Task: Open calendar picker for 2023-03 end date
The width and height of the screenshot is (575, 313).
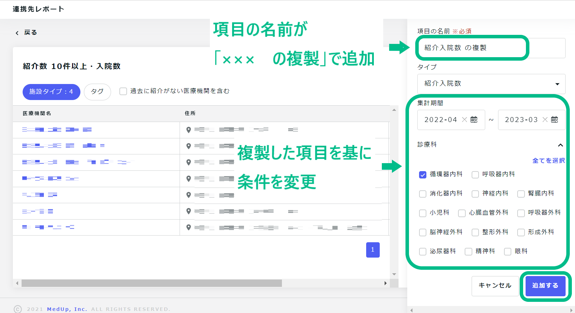Action: [554, 120]
